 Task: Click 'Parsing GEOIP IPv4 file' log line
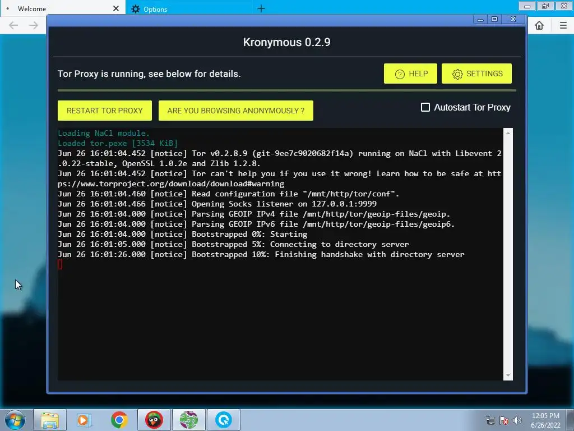(254, 214)
